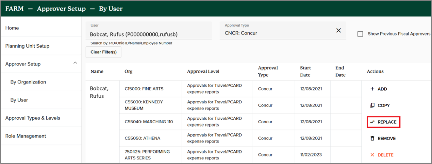This screenshot has height=164, width=432.
Task: Open Planning Unit Setup
Action: pyautogui.click(x=27, y=46)
